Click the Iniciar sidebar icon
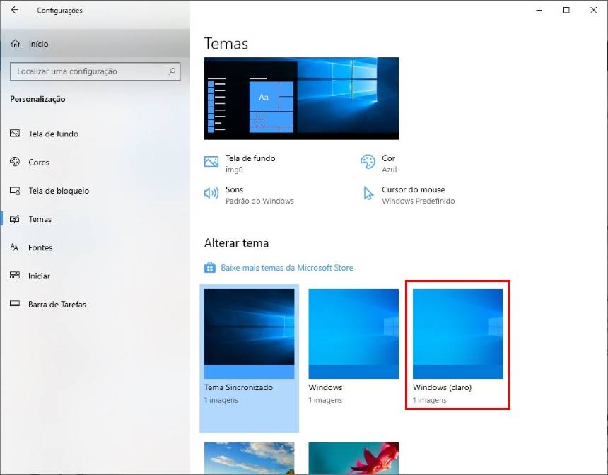This screenshot has width=608, height=475. tap(15, 276)
